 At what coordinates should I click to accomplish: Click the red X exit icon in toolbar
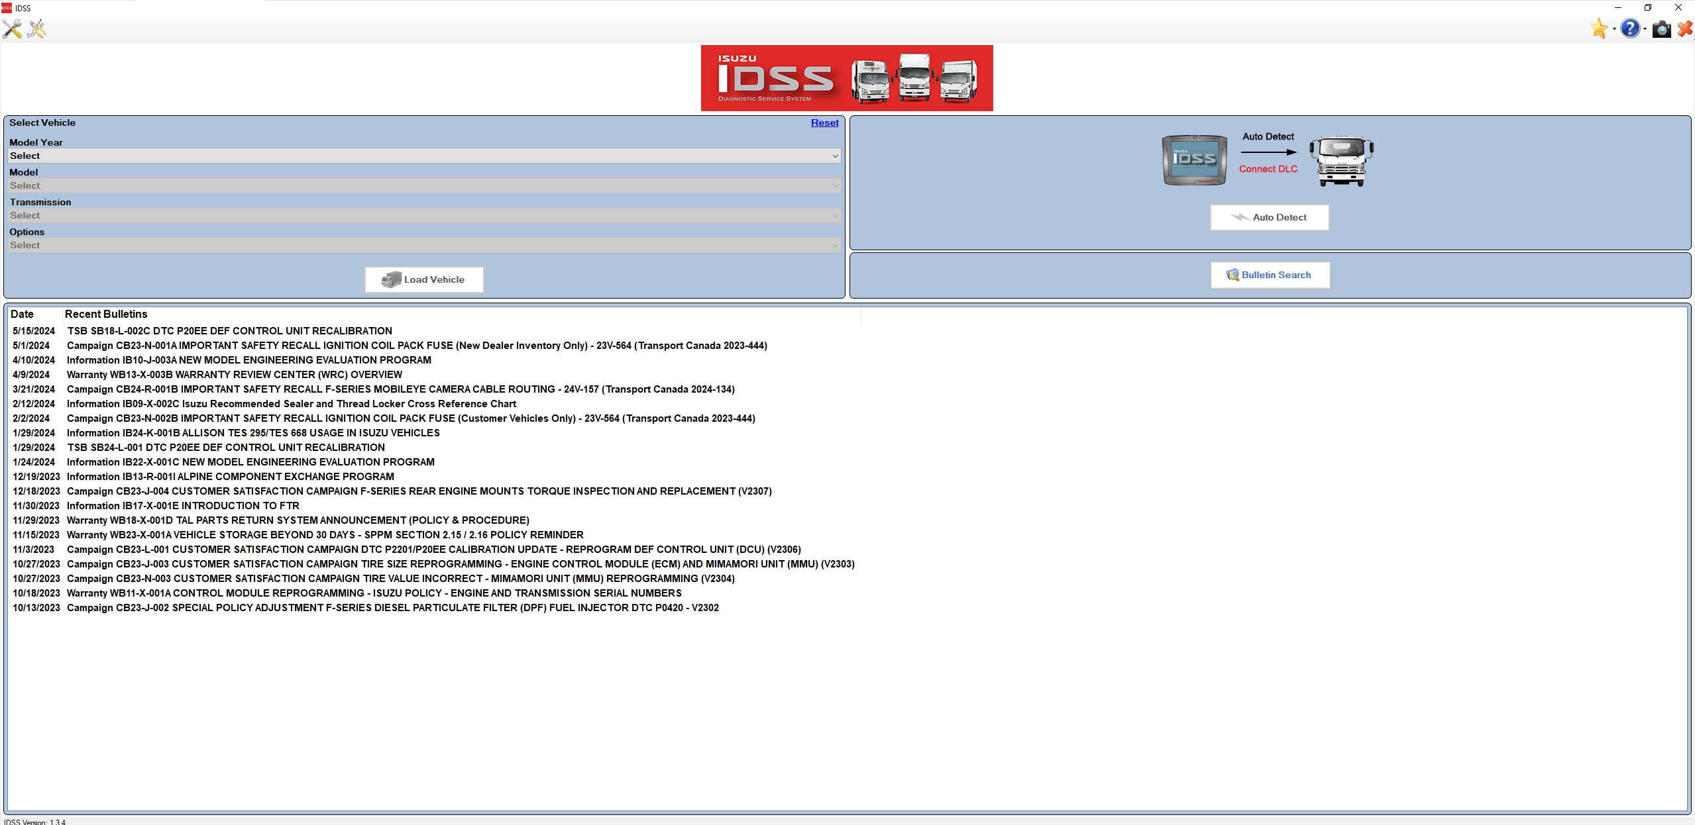click(1685, 30)
